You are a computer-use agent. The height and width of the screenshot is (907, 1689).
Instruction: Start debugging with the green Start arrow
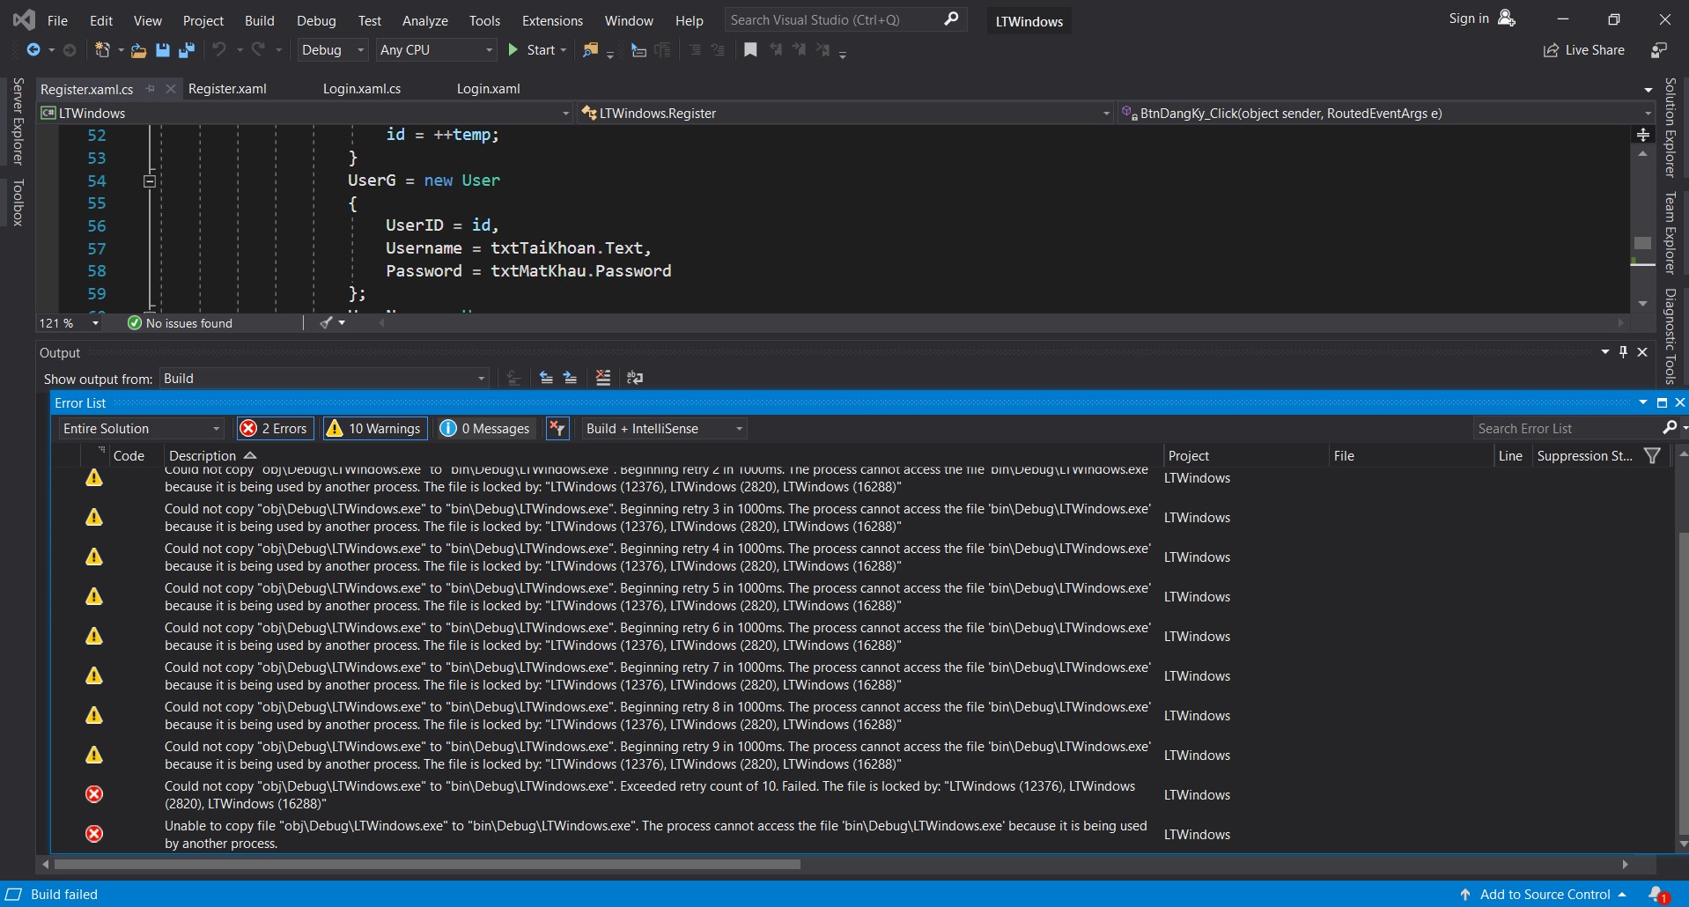(x=514, y=50)
